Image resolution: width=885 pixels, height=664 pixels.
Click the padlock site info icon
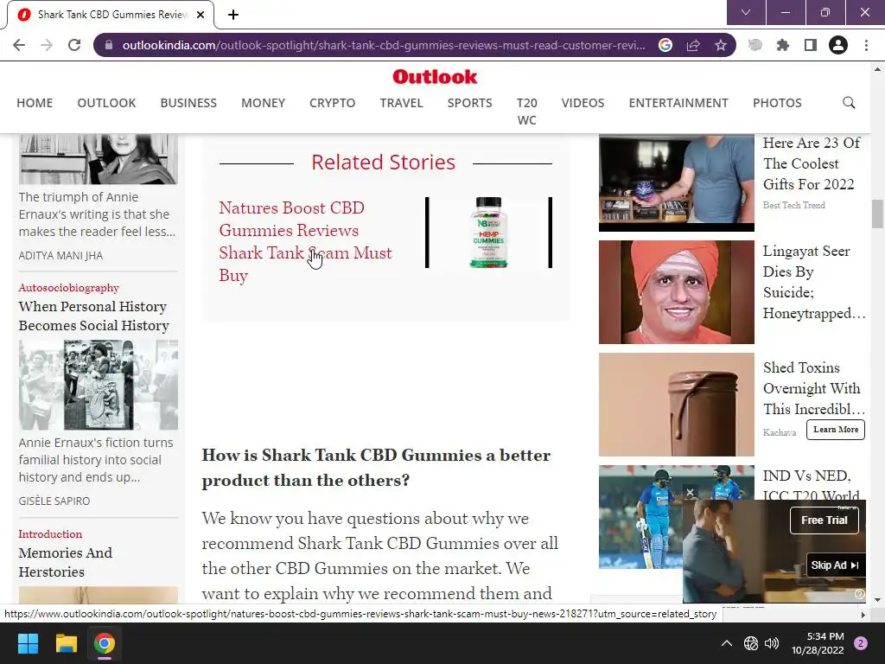point(109,45)
